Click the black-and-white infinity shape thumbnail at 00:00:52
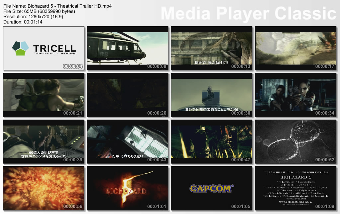Screen dimensions: 340x214 296,141
